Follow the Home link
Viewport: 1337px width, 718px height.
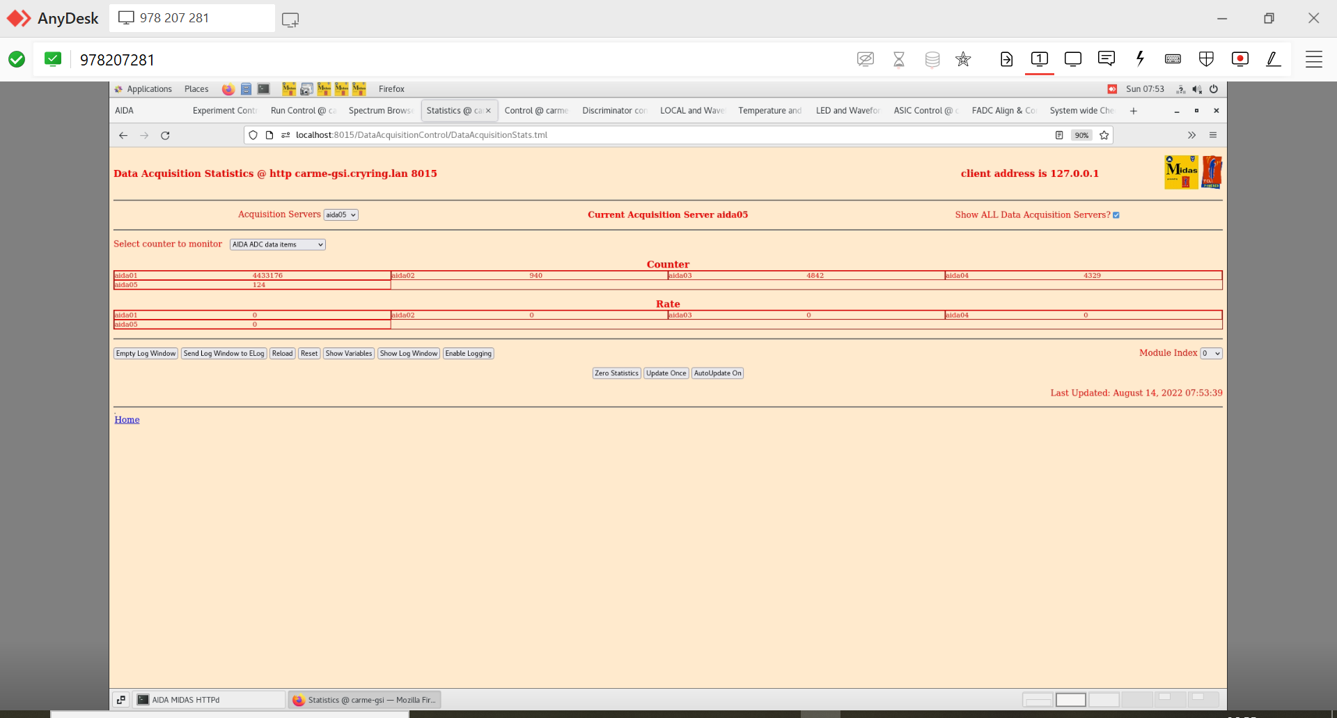[127, 420]
